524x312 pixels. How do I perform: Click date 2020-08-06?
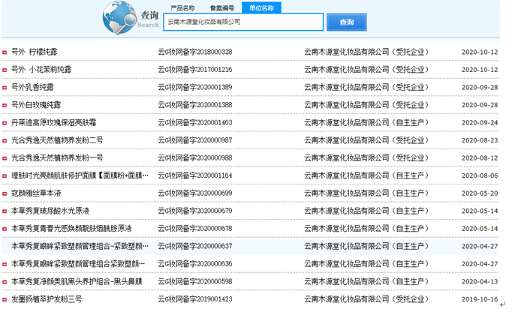click(x=480, y=175)
